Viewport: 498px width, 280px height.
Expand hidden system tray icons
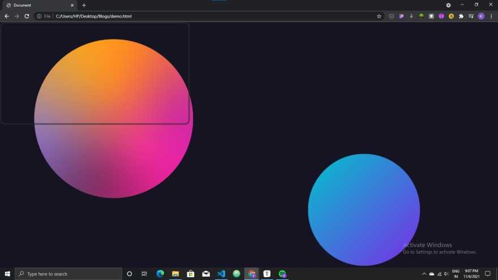(424, 274)
